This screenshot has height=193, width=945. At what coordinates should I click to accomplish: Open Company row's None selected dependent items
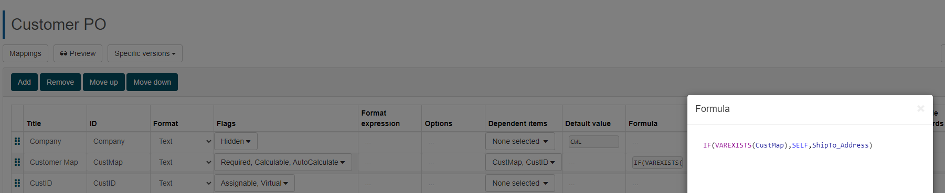(520, 141)
